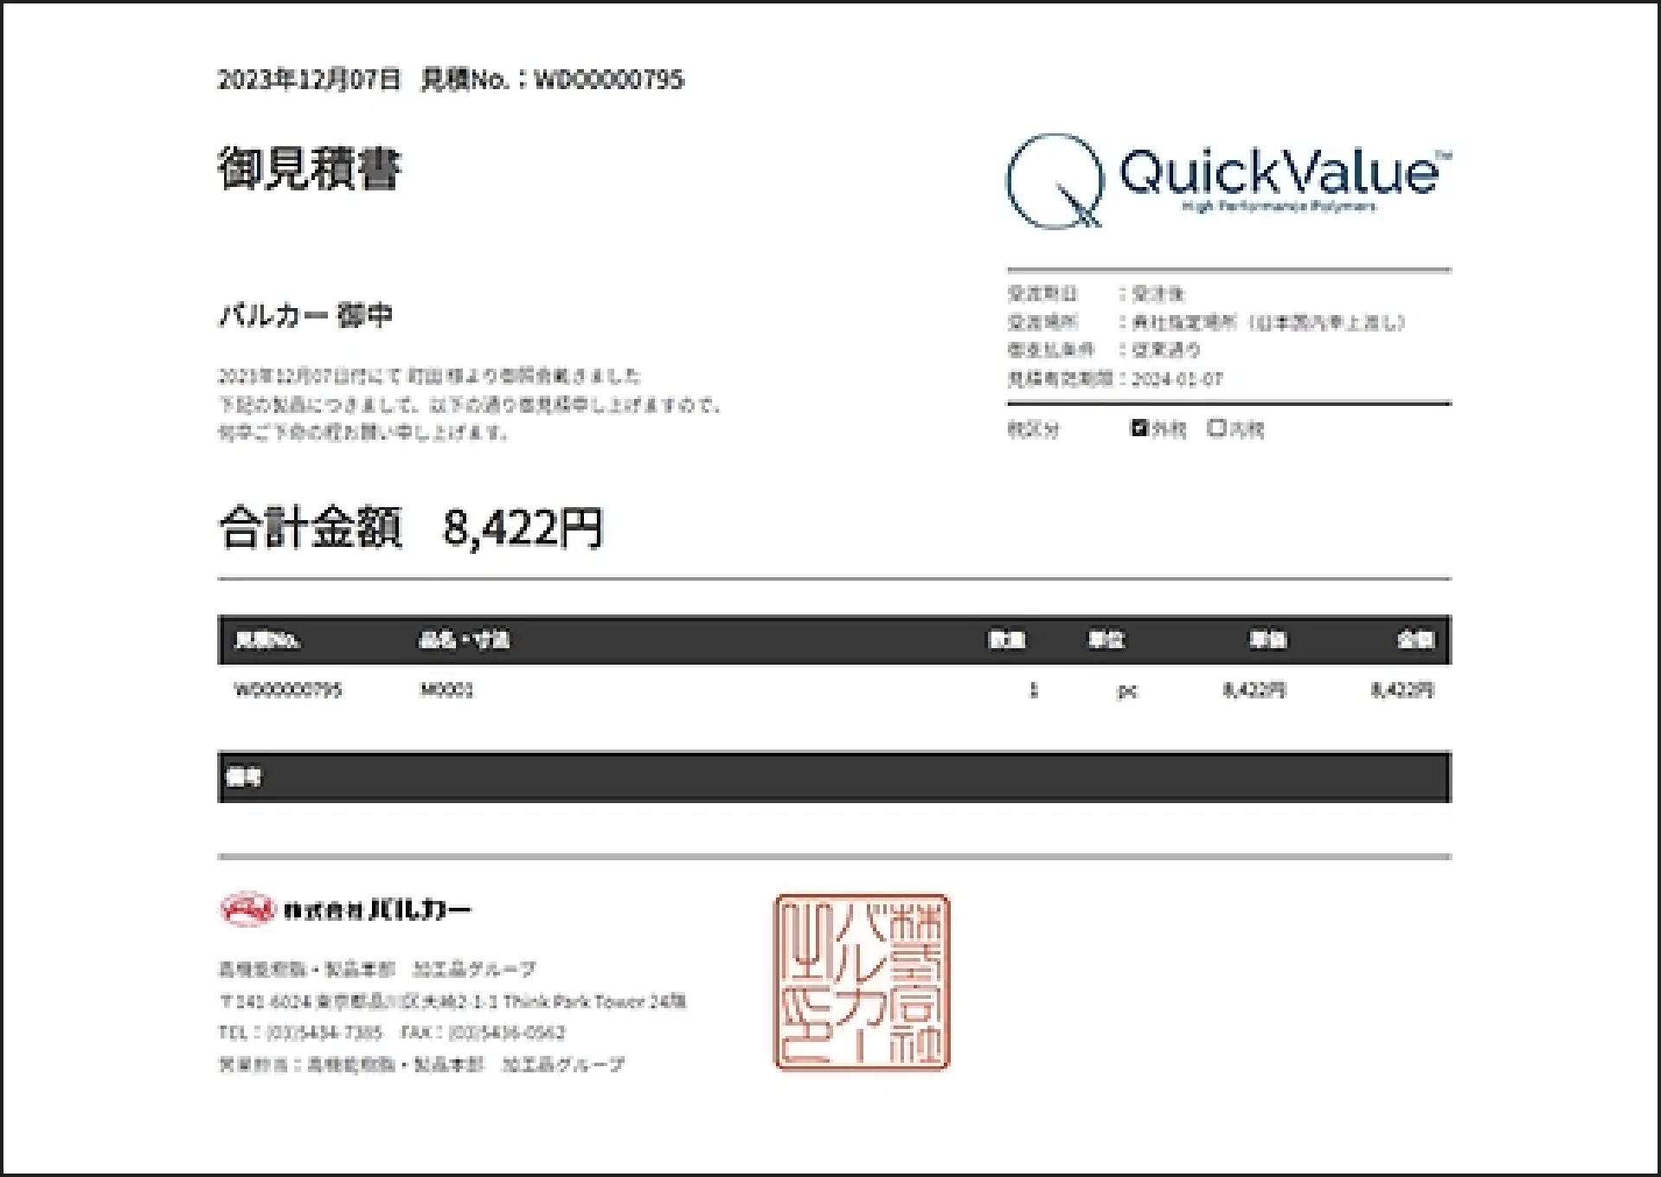
Task: Click the 見積No. column header
Action: [267, 640]
